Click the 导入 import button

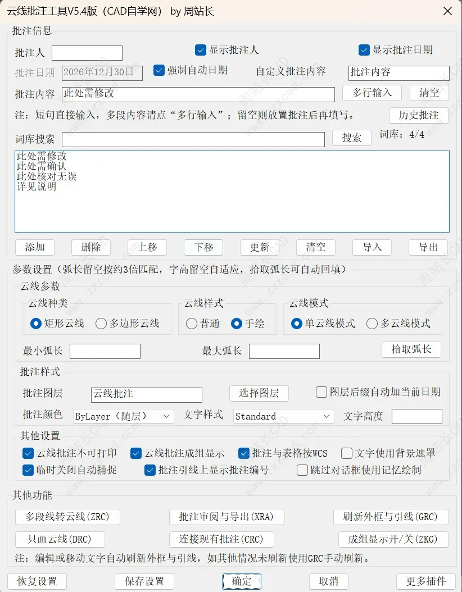coord(372,247)
